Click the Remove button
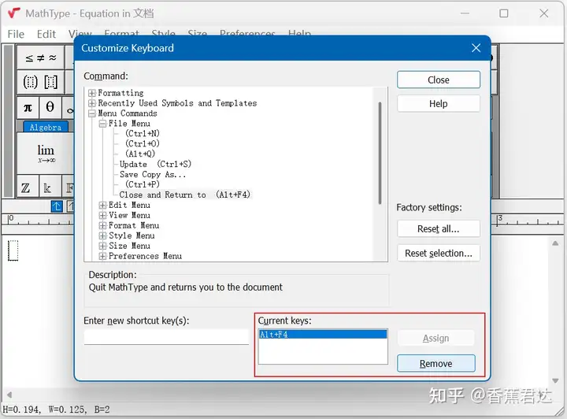Screen dimensions: 567x419 pos(436,363)
